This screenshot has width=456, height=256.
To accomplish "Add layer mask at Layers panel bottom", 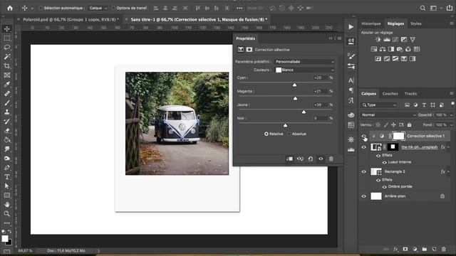I will pyautogui.click(x=405, y=249).
